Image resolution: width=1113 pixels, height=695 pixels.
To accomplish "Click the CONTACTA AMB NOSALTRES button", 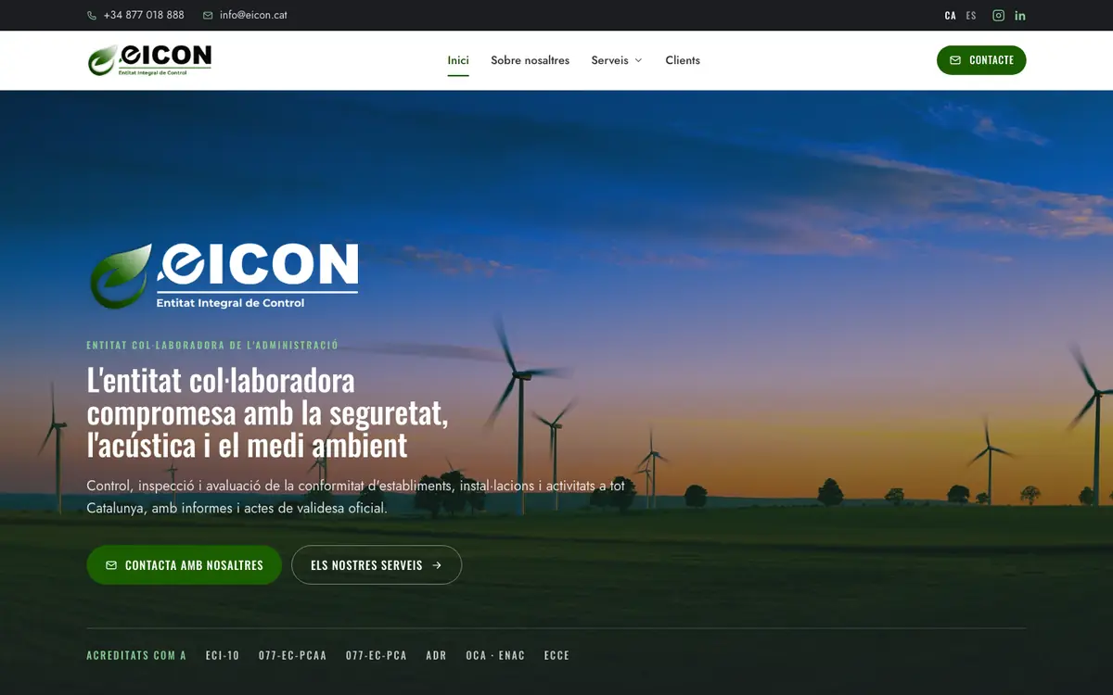I will (x=184, y=564).
